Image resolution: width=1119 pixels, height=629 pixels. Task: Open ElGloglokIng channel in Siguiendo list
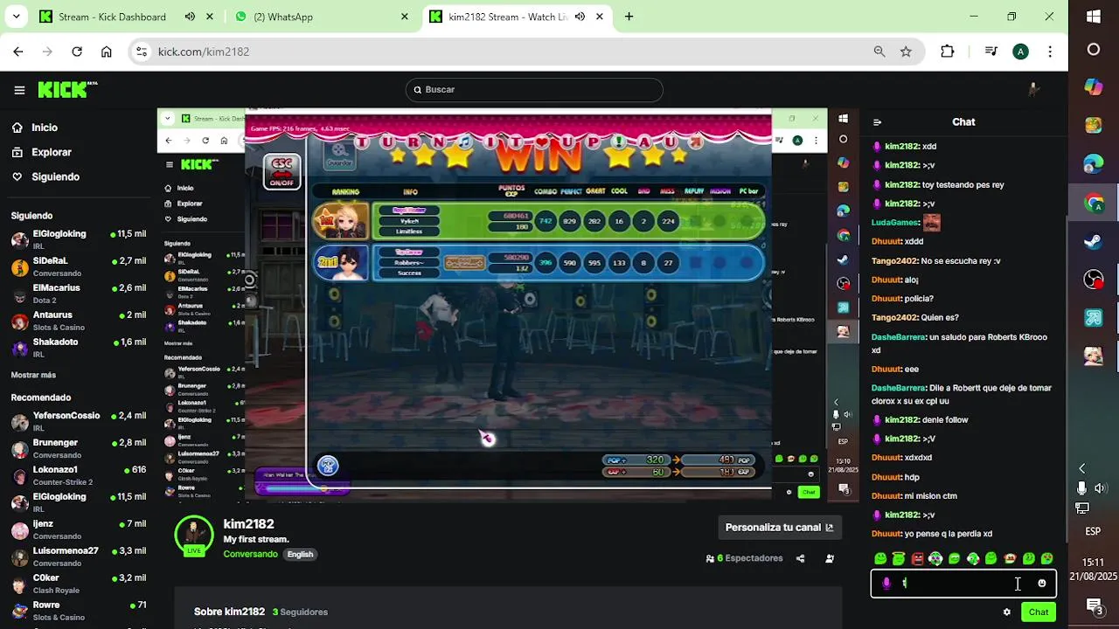tap(79, 239)
